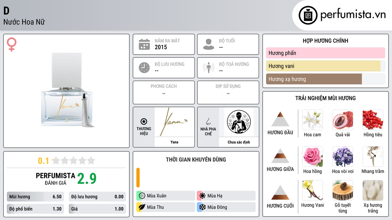Image resolution: width=392 pixels, height=220 pixels.
Task: Click the clock icon for Độ lưu hương
Action: tap(144, 68)
